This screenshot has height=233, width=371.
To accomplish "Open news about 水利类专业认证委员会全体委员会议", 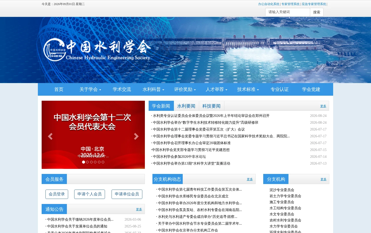I will [211, 116].
